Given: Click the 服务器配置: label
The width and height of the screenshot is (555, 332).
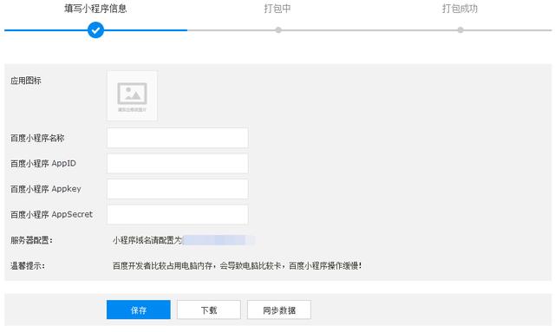Looking at the screenshot, I should (x=31, y=240).
